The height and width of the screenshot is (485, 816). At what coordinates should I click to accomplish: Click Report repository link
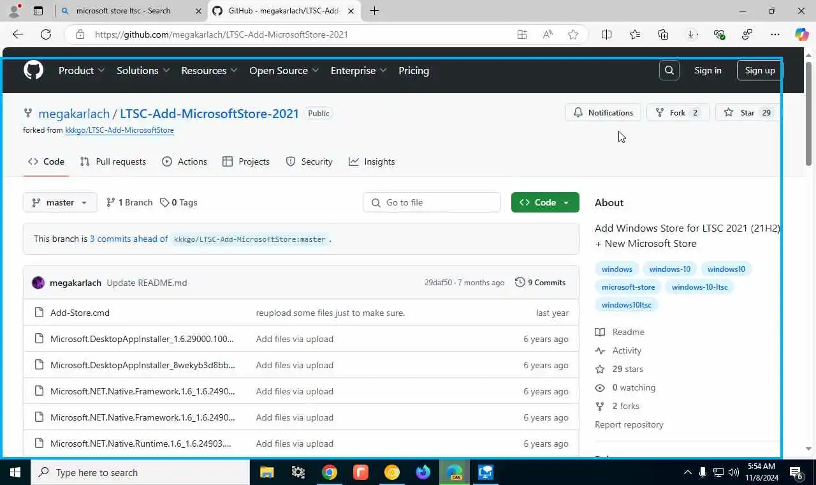click(629, 424)
